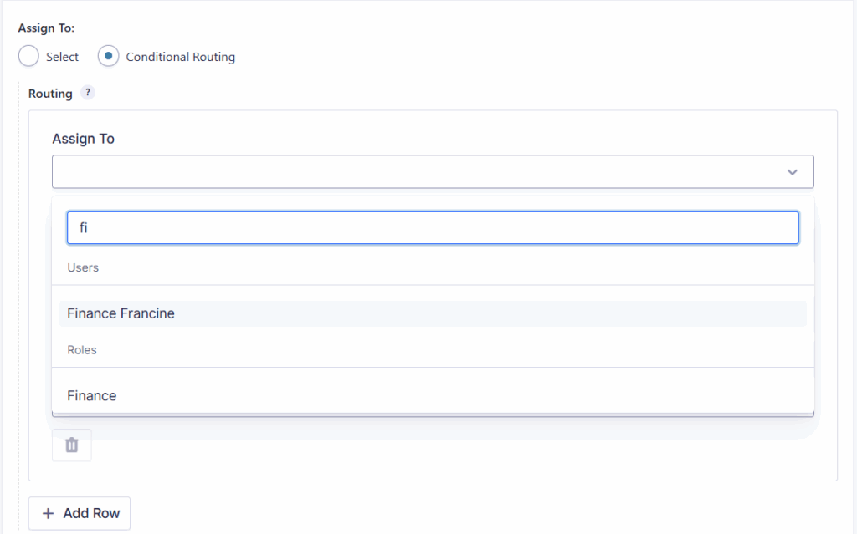Click the 'Select' radio label text
The image size is (857, 534).
click(x=63, y=58)
